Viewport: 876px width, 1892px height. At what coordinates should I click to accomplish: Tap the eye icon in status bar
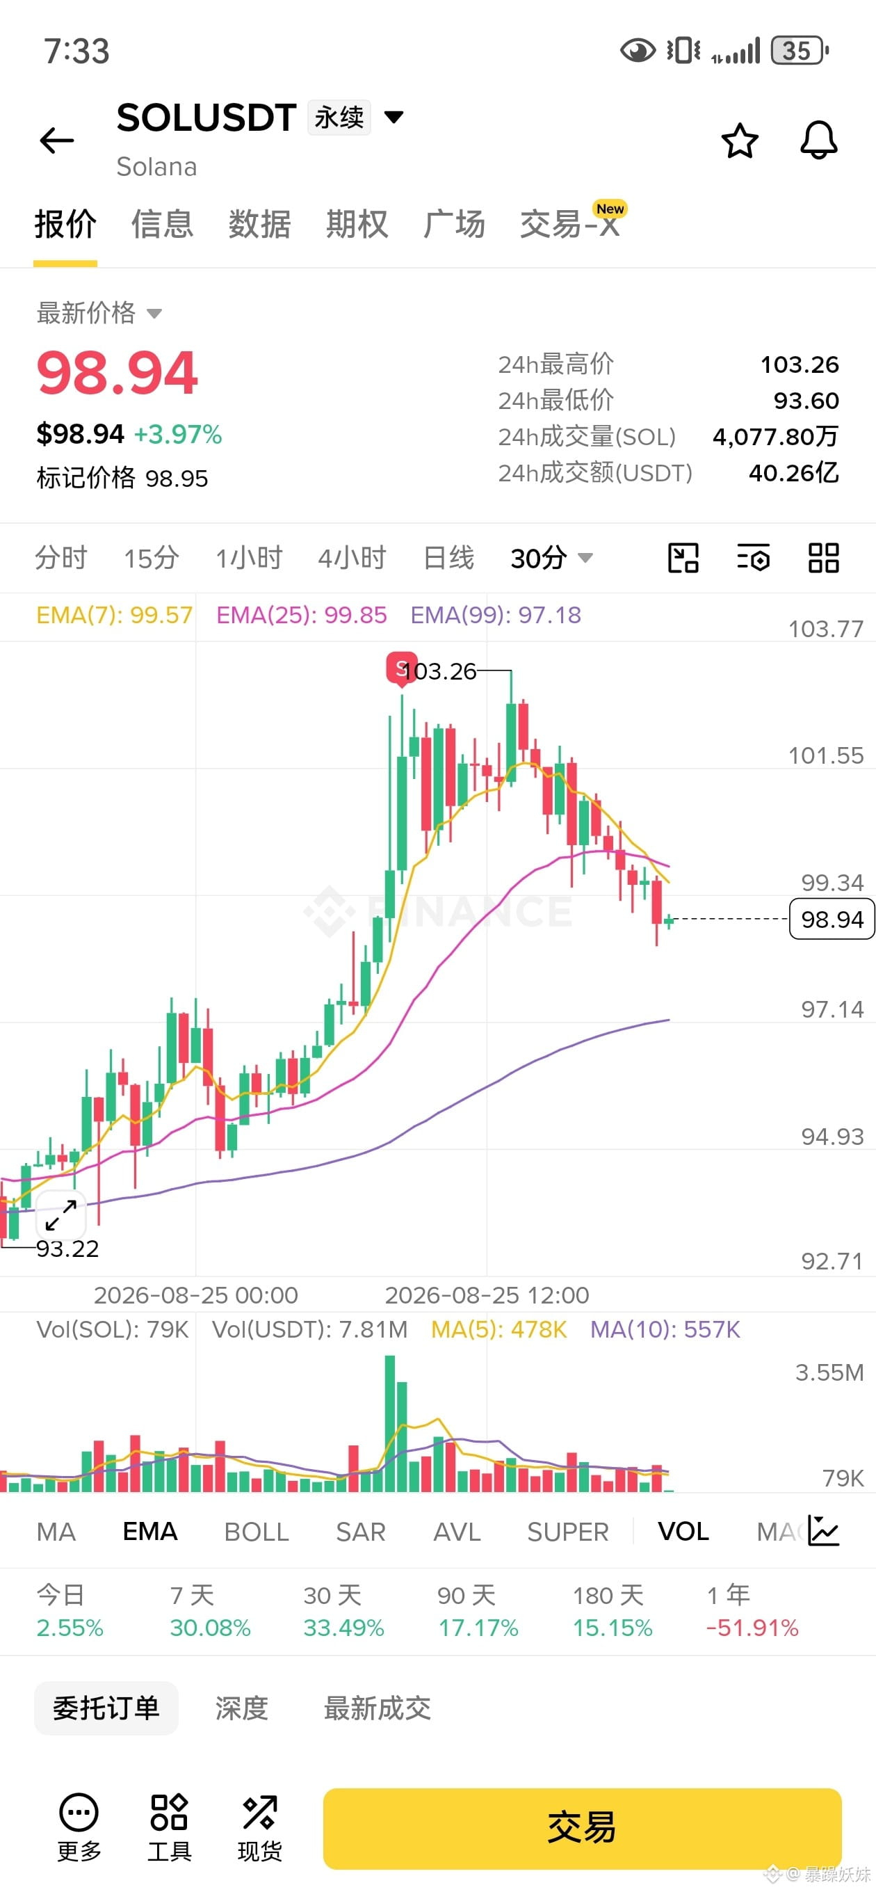click(638, 51)
